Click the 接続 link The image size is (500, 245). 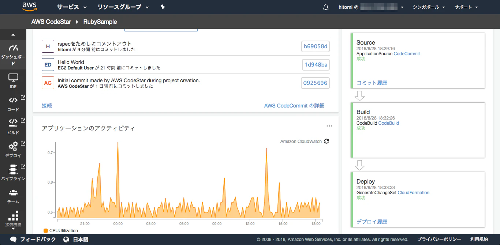point(47,105)
